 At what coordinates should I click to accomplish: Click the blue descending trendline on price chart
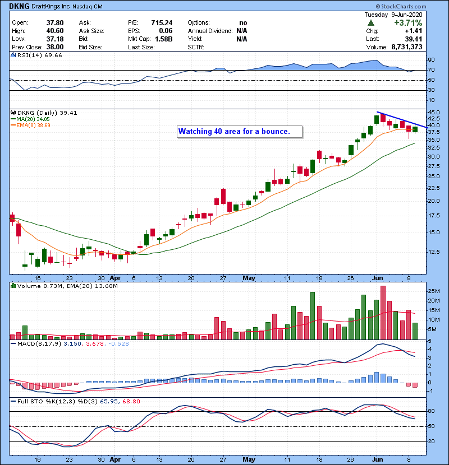tap(402, 119)
